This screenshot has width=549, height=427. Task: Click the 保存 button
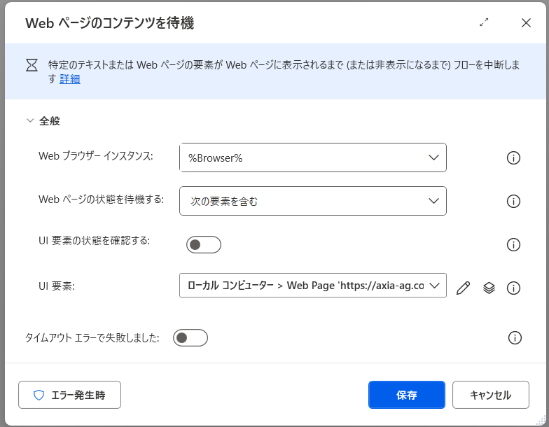pos(406,395)
